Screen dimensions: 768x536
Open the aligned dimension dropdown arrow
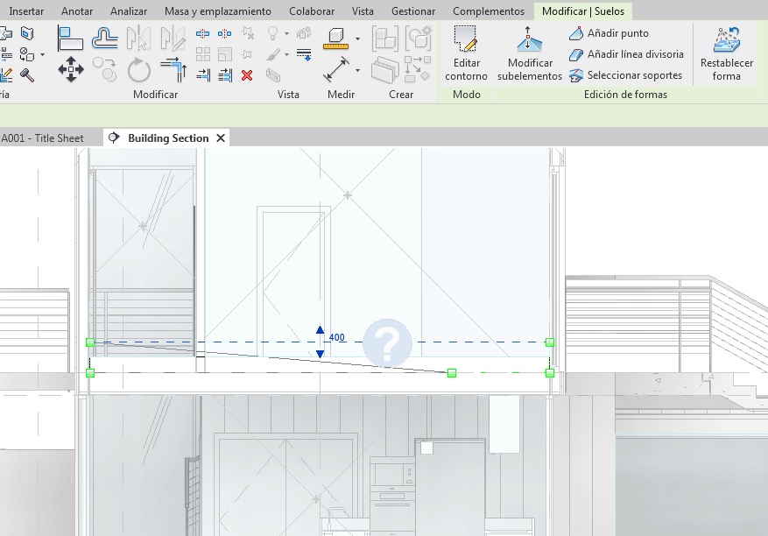358,70
